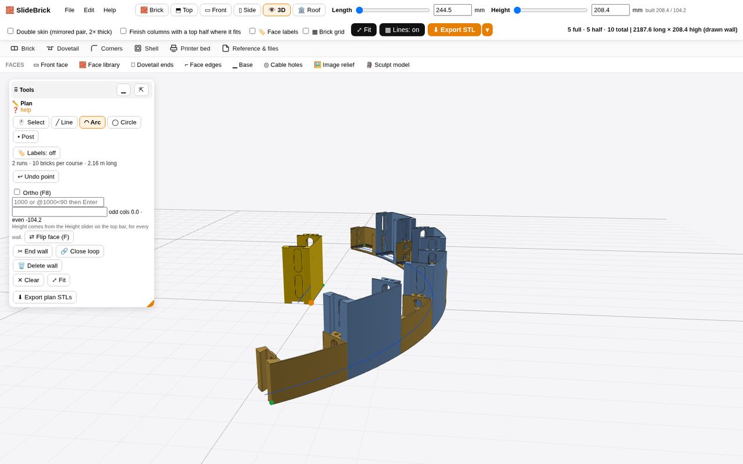Open the Dovetail tab
Viewport: 743px width, 464px height.
coord(63,49)
